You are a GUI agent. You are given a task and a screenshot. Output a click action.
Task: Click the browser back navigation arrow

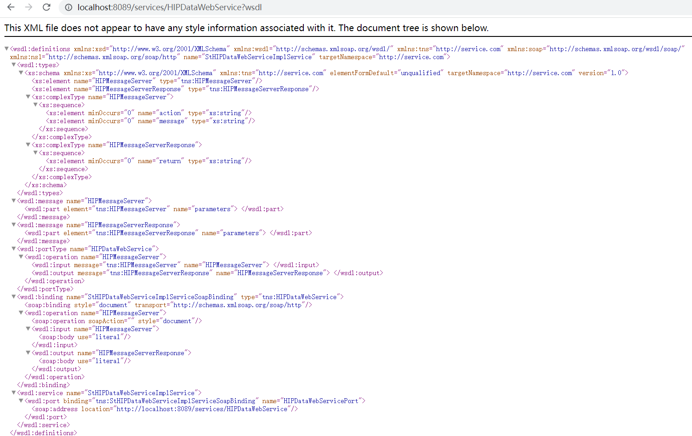tap(11, 7)
